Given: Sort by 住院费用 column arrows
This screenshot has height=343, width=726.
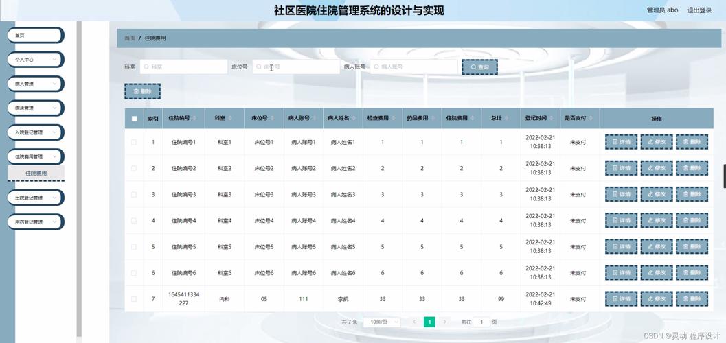Looking at the screenshot, I should click(473, 119).
